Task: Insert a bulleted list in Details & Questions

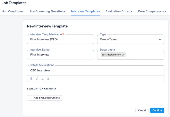Action: click(48, 79)
